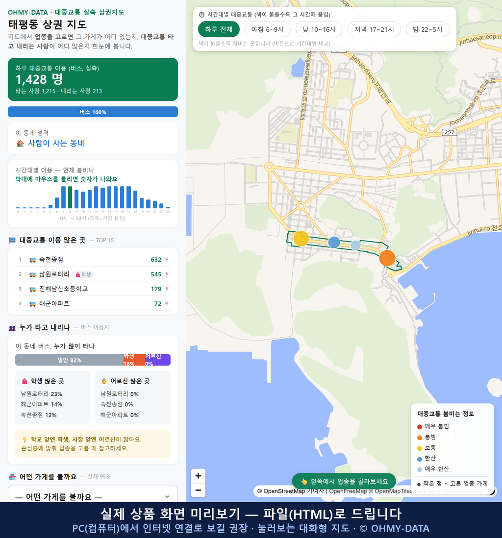The height and width of the screenshot is (538, 502).
Task: Select 해군아파트 row in top list
Action: 93,304
